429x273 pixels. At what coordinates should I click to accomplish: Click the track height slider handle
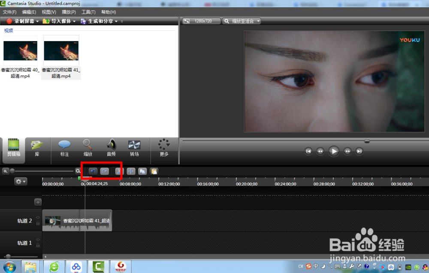[x=8, y=256]
